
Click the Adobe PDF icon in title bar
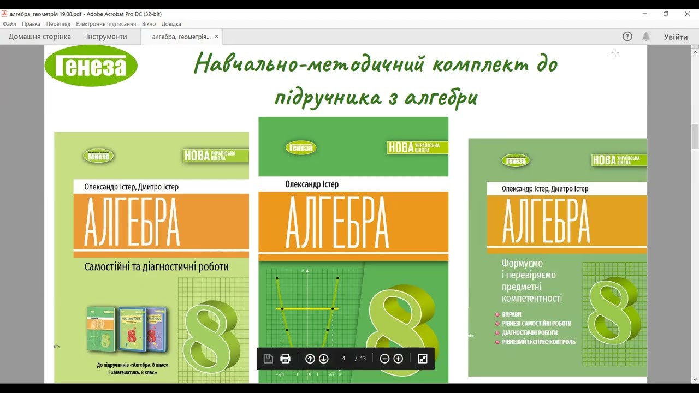(5, 14)
